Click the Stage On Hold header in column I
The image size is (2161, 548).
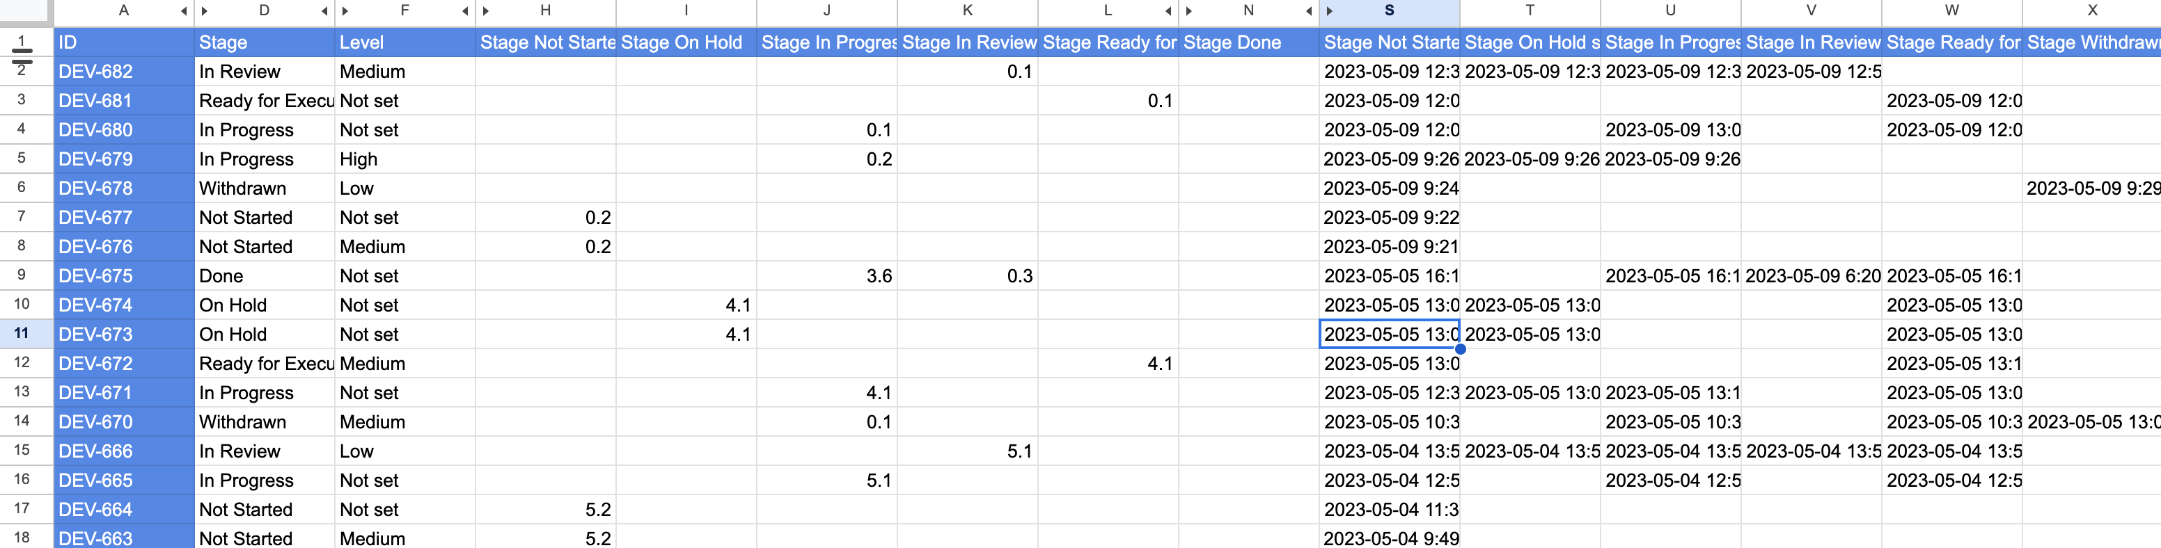coord(686,42)
